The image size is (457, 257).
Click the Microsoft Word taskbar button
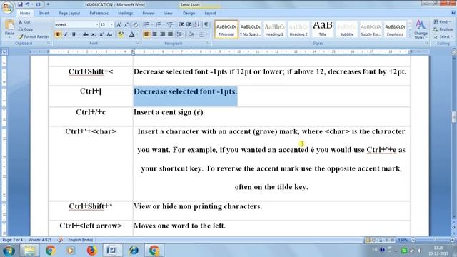(111, 251)
